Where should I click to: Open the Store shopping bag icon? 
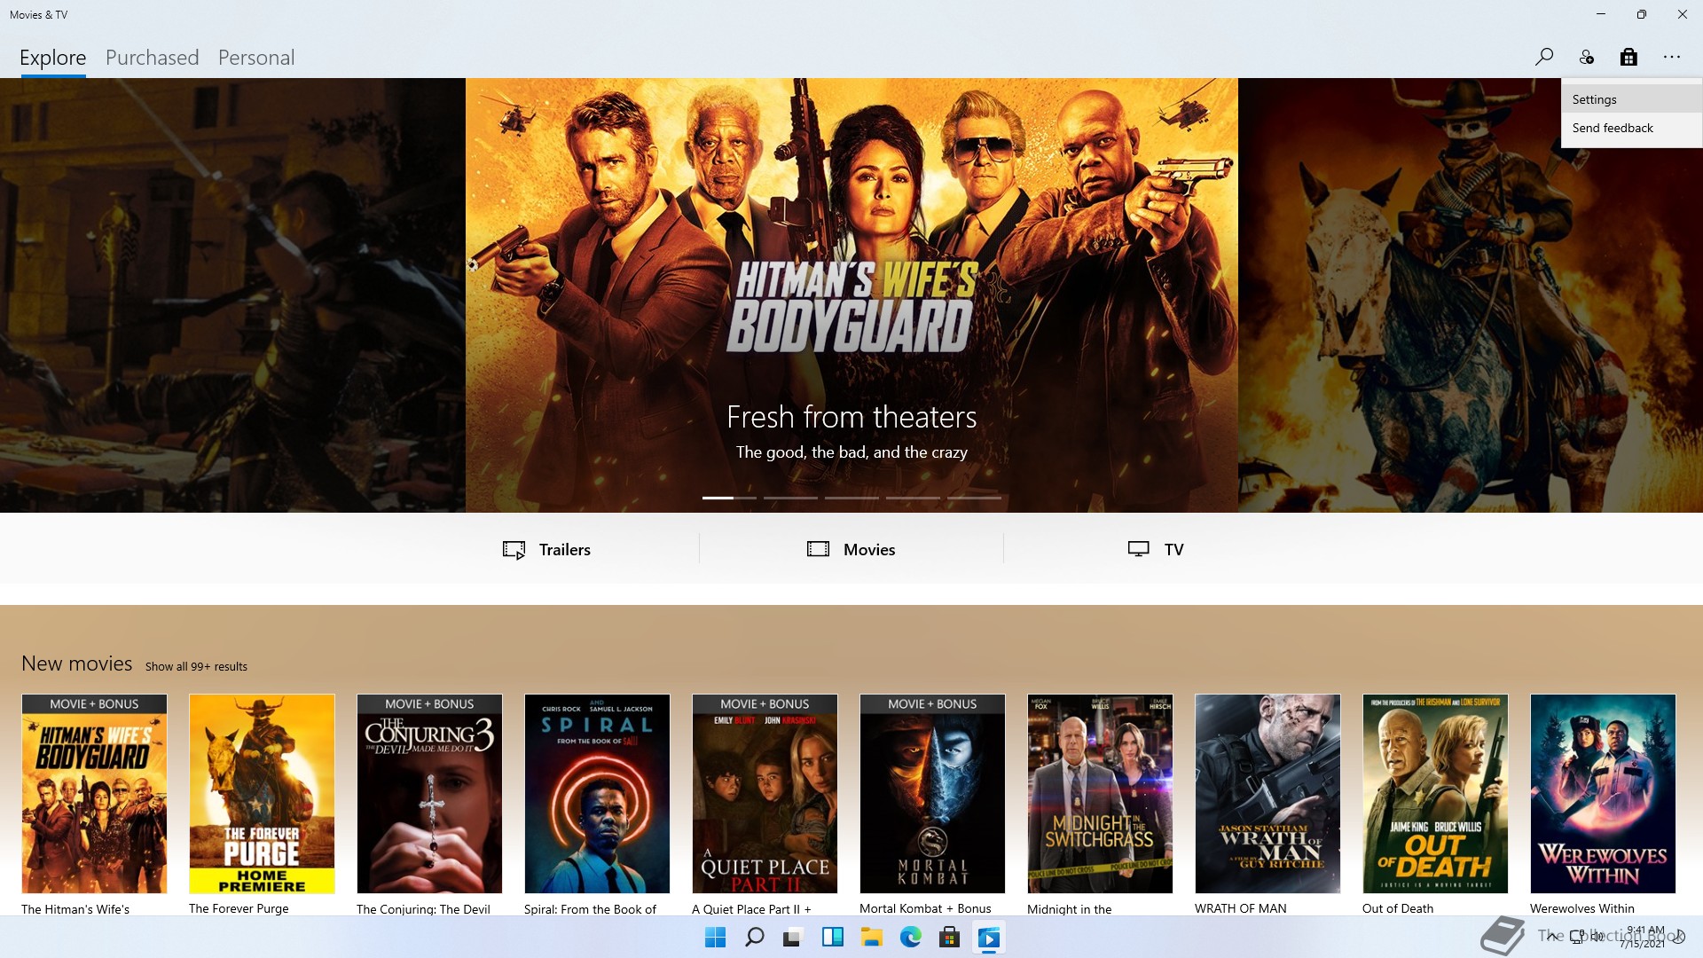point(1628,57)
